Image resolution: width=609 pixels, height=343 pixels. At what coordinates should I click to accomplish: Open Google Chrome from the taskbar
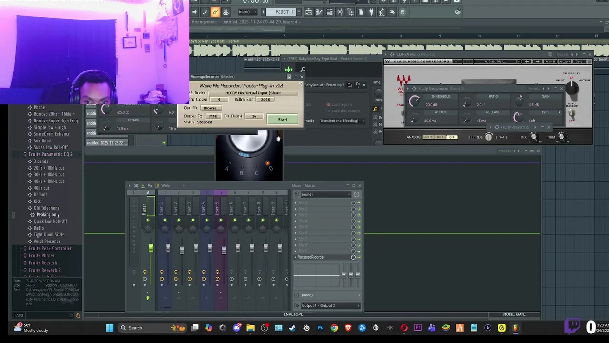334,328
